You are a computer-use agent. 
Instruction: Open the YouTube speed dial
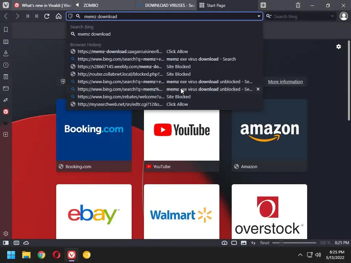(182, 135)
